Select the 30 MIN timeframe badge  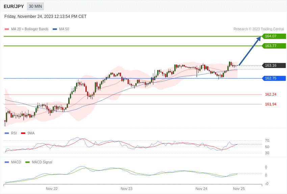35,6
